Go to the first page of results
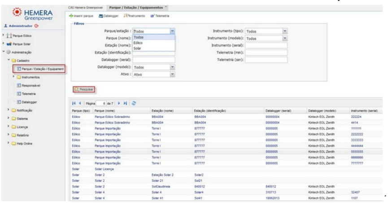Viewport: 392px width, 203px height. click(x=74, y=103)
